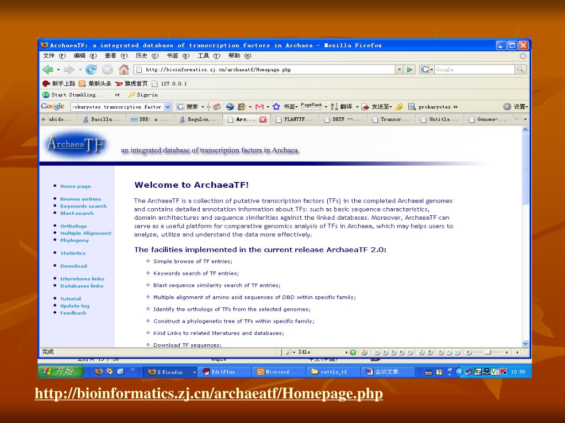The width and height of the screenshot is (565, 423).
Task: Open the EditPlus taskbar button
Action: pos(224,372)
